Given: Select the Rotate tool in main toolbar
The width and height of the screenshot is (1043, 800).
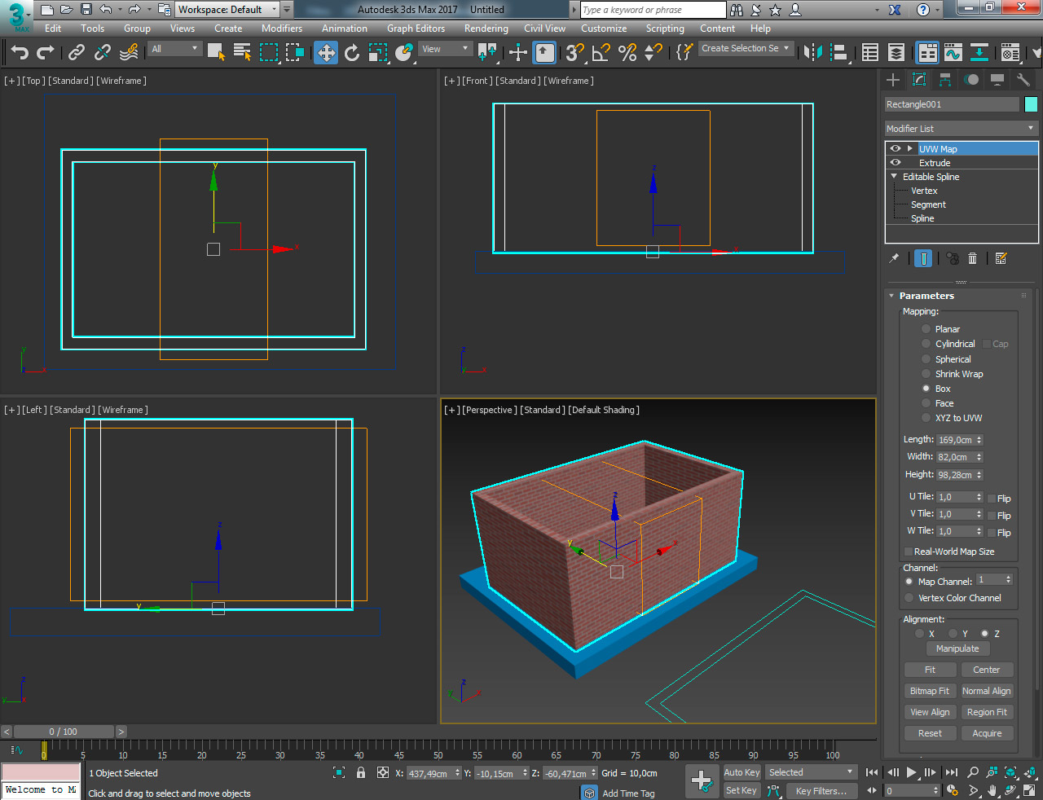Looking at the screenshot, I should click(x=351, y=53).
